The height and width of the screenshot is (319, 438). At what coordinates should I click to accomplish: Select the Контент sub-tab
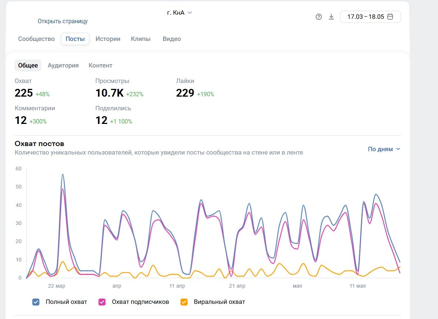[100, 66]
